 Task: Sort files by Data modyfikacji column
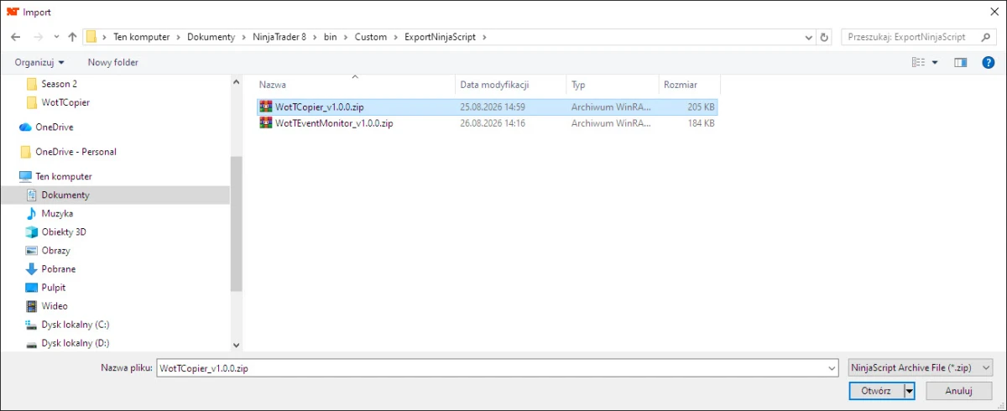510,85
